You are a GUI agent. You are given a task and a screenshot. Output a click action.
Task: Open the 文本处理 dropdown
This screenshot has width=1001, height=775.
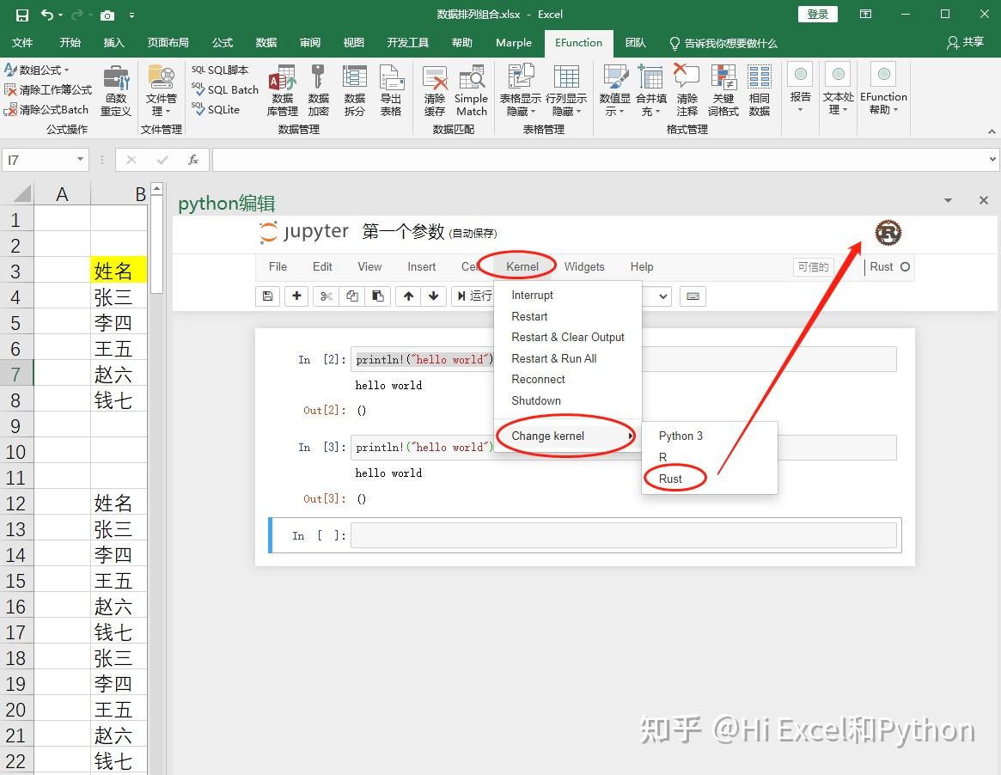[839, 88]
